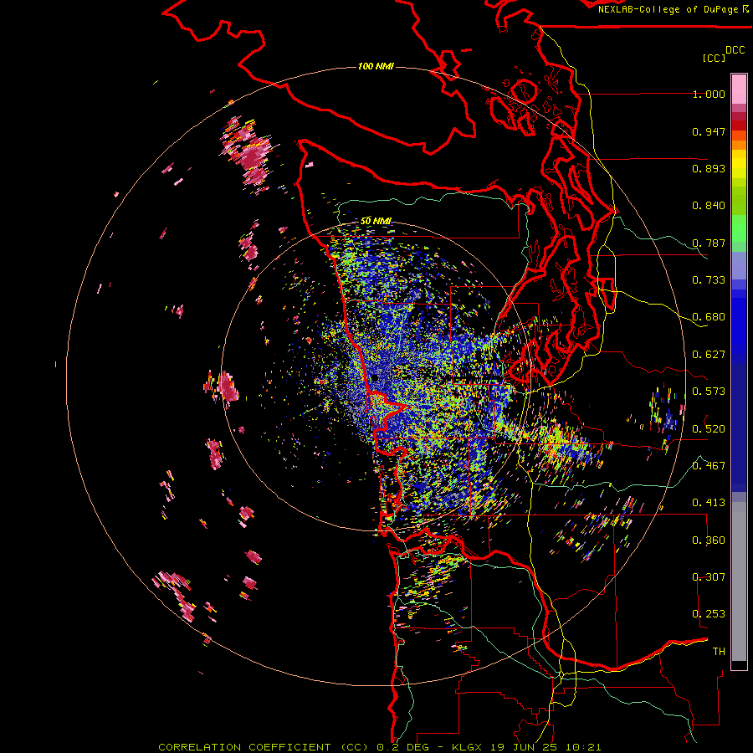
Task: Click the TH threshold label
Action: (x=719, y=651)
